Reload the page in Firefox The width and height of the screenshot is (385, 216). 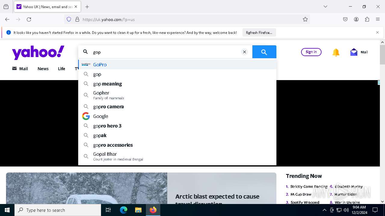tap(29, 19)
